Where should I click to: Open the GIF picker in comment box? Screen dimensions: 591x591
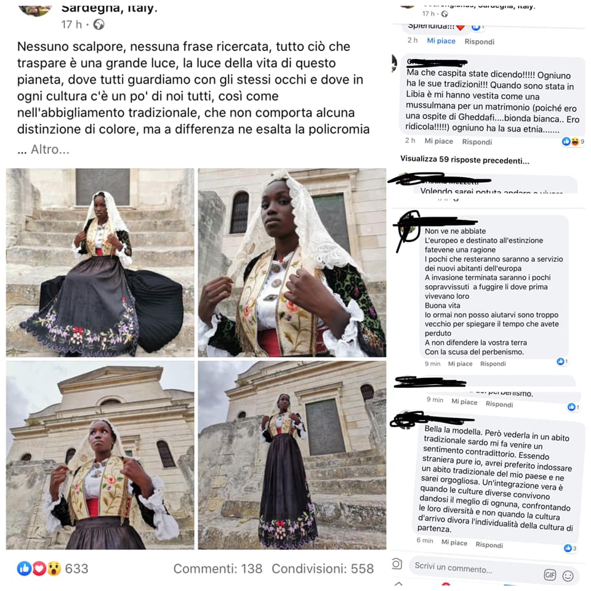[550, 575]
